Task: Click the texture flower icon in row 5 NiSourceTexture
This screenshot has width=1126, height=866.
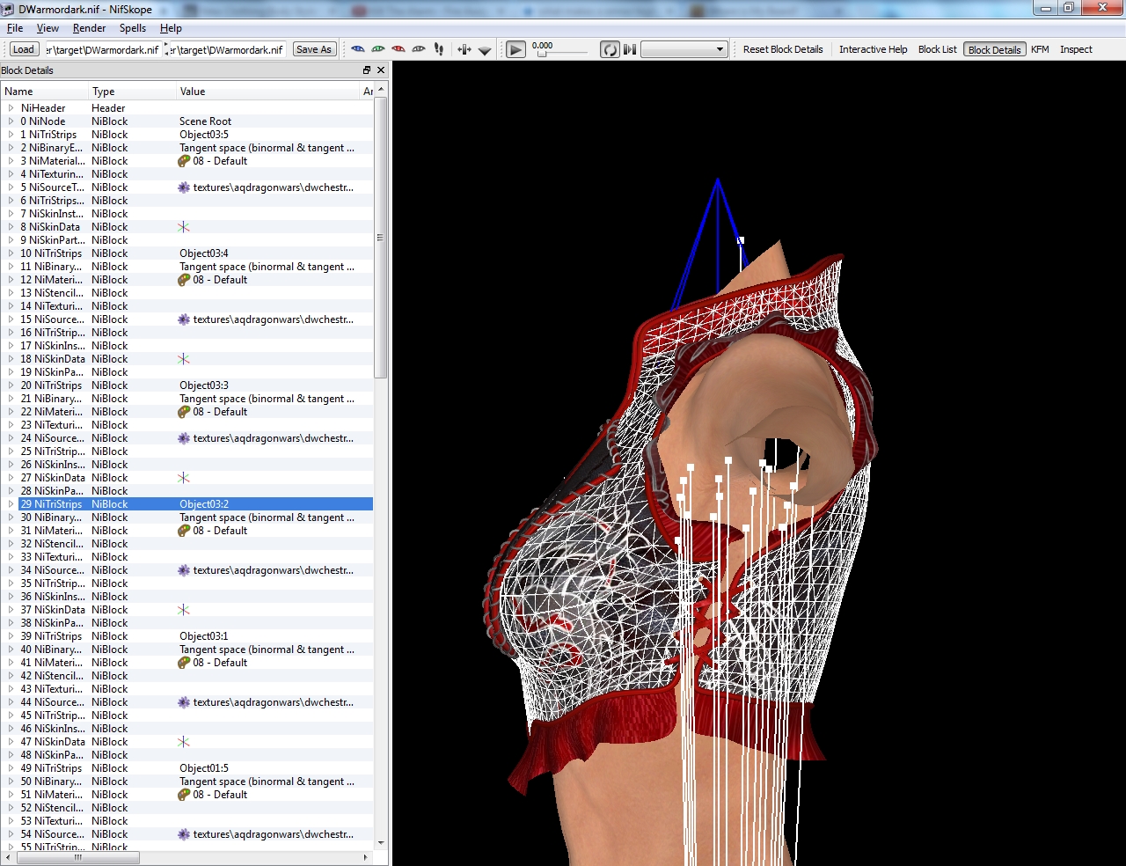Action: click(x=184, y=187)
